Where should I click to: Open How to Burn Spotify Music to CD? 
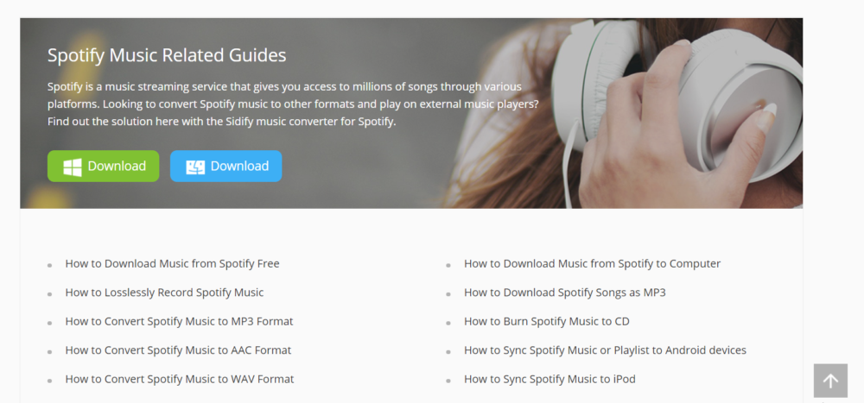pyautogui.click(x=547, y=322)
